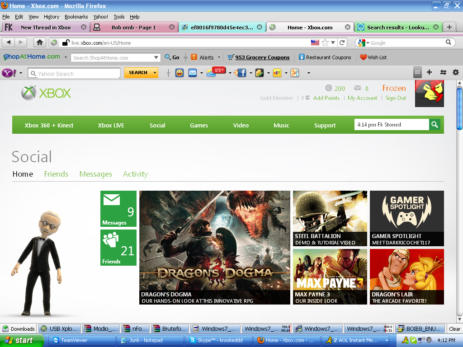Click the Sign Out link
The height and width of the screenshot is (347, 463).
click(396, 98)
